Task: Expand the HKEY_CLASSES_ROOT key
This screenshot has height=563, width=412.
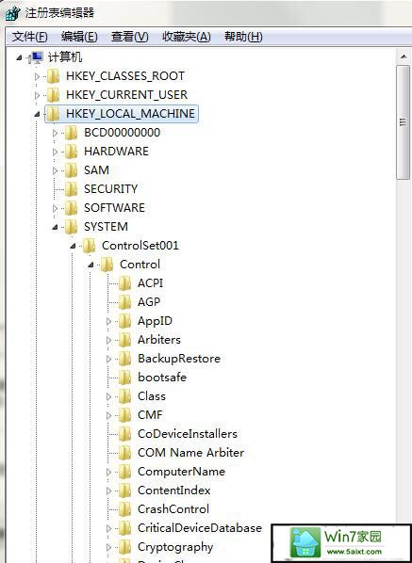Action: click(37, 76)
